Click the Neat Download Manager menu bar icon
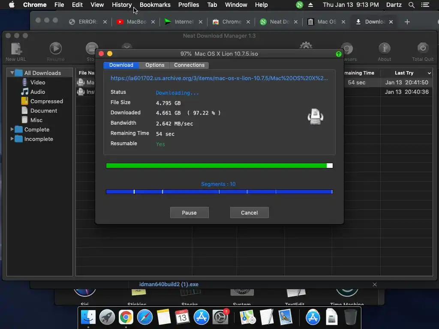This screenshot has width=439, height=329. pos(299,5)
